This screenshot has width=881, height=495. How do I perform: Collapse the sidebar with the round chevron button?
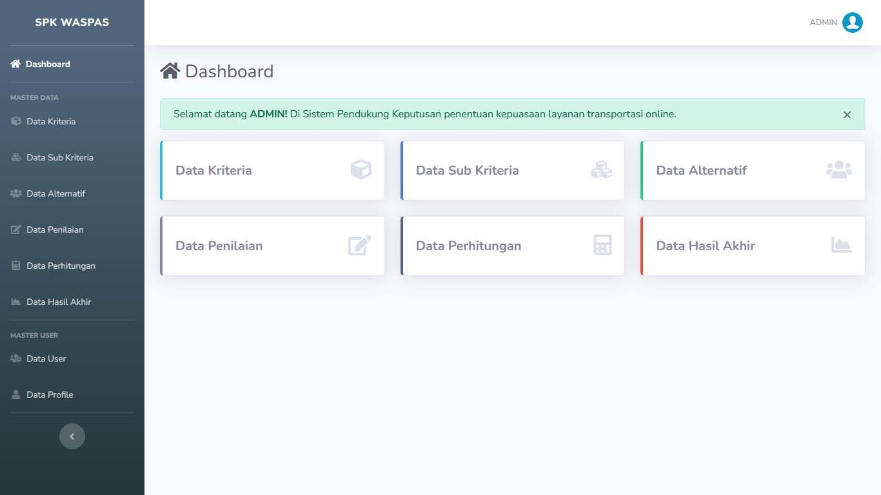(72, 436)
